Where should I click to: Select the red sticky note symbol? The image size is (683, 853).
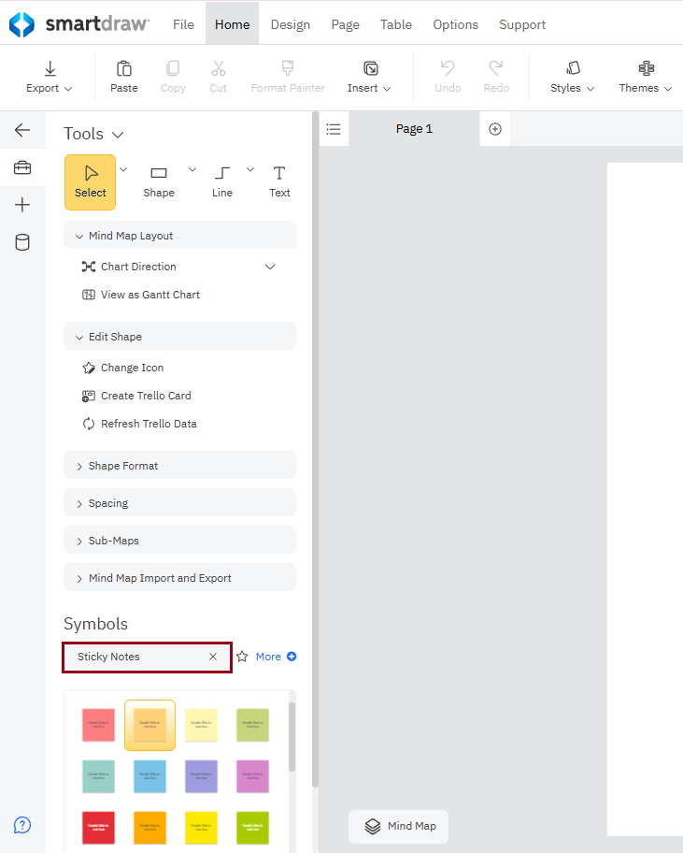(x=98, y=828)
